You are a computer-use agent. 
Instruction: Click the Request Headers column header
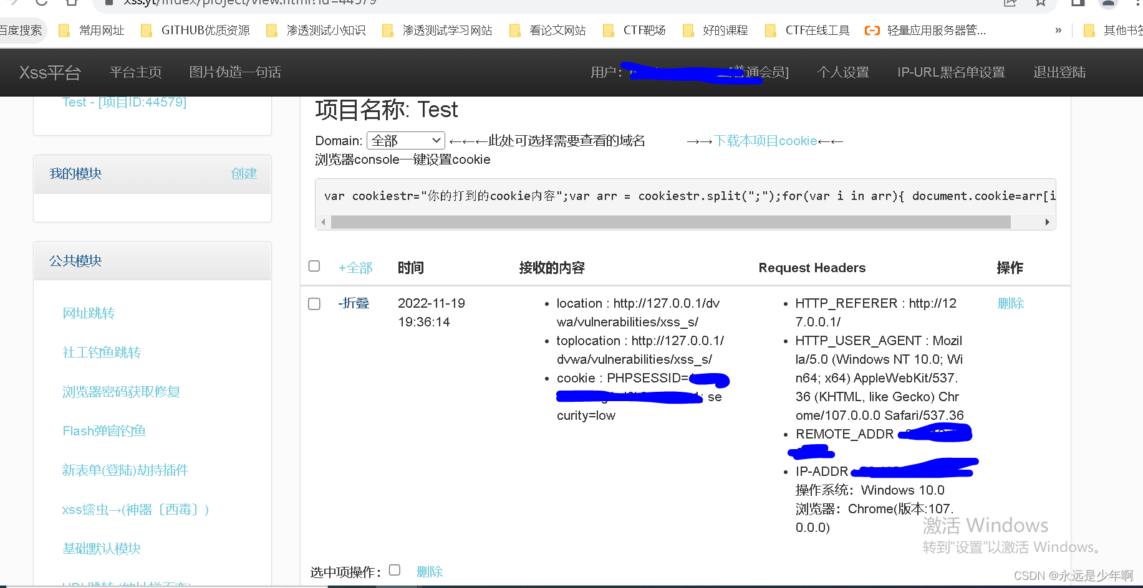[x=812, y=268]
